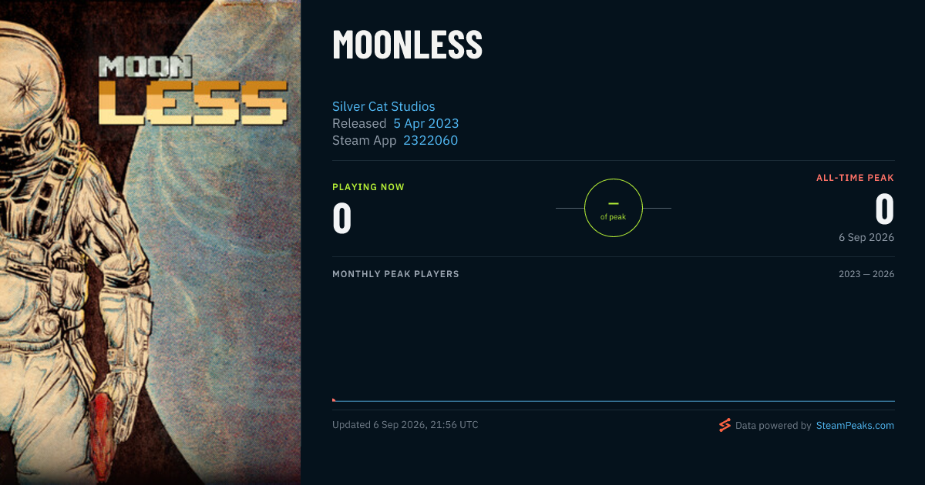925x485 pixels.
Task: Click the Monthly Peak Players heading
Action: [x=395, y=274]
